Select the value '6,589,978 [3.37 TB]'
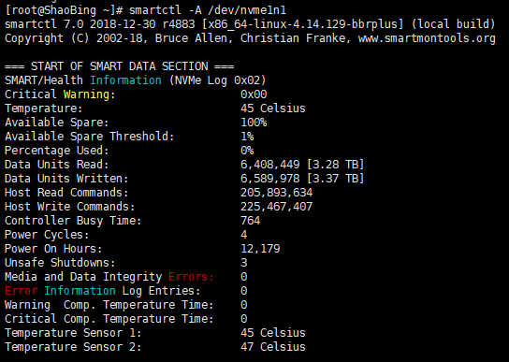The image size is (509, 362). click(302, 179)
